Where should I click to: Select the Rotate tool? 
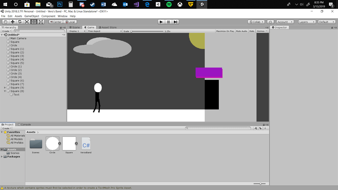(19, 22)
